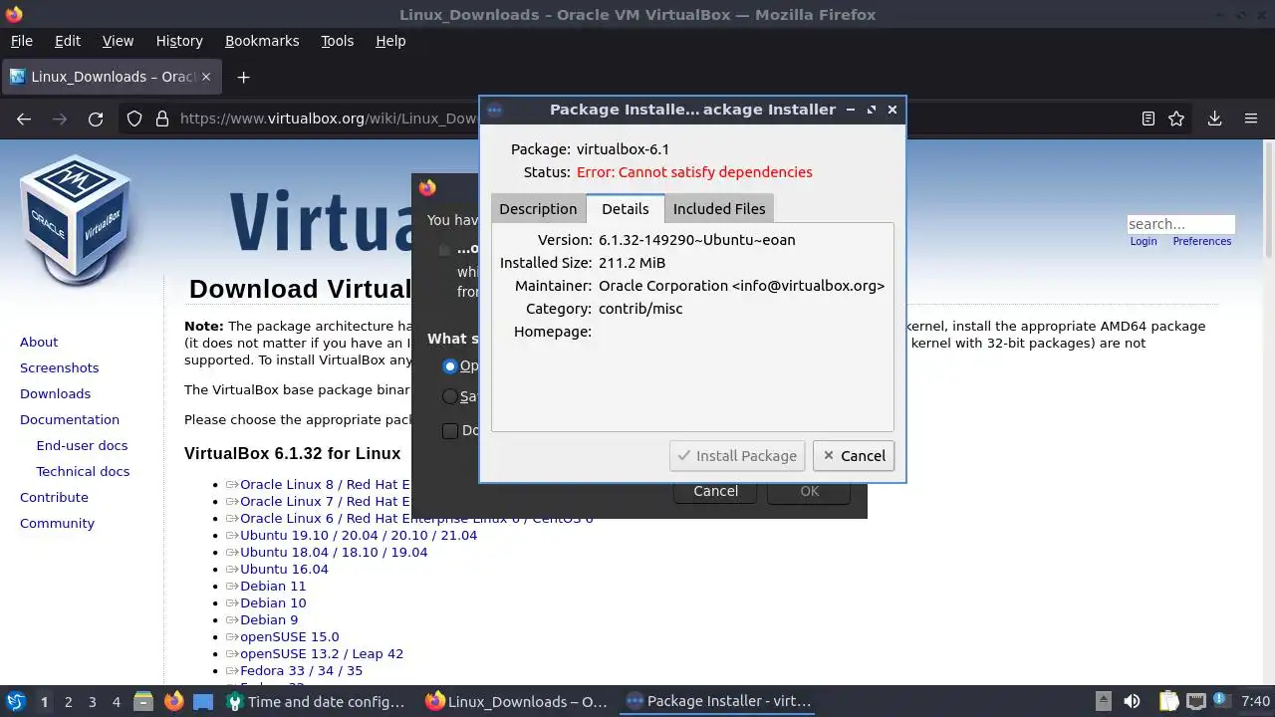1275x717 pixels.
Task: Click the update notifier tray icon
Action: point(1219,701)
